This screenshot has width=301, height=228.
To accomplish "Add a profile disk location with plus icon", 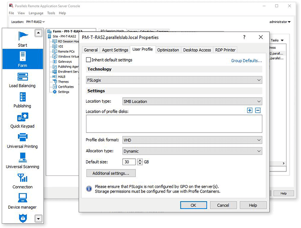I will tap(250, 111).
